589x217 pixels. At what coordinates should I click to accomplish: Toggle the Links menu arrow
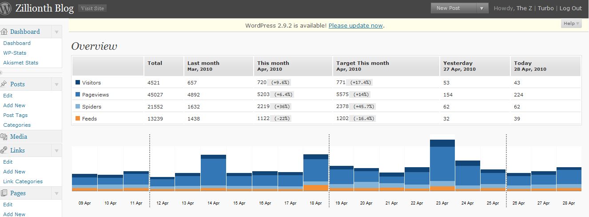point(56,150)
